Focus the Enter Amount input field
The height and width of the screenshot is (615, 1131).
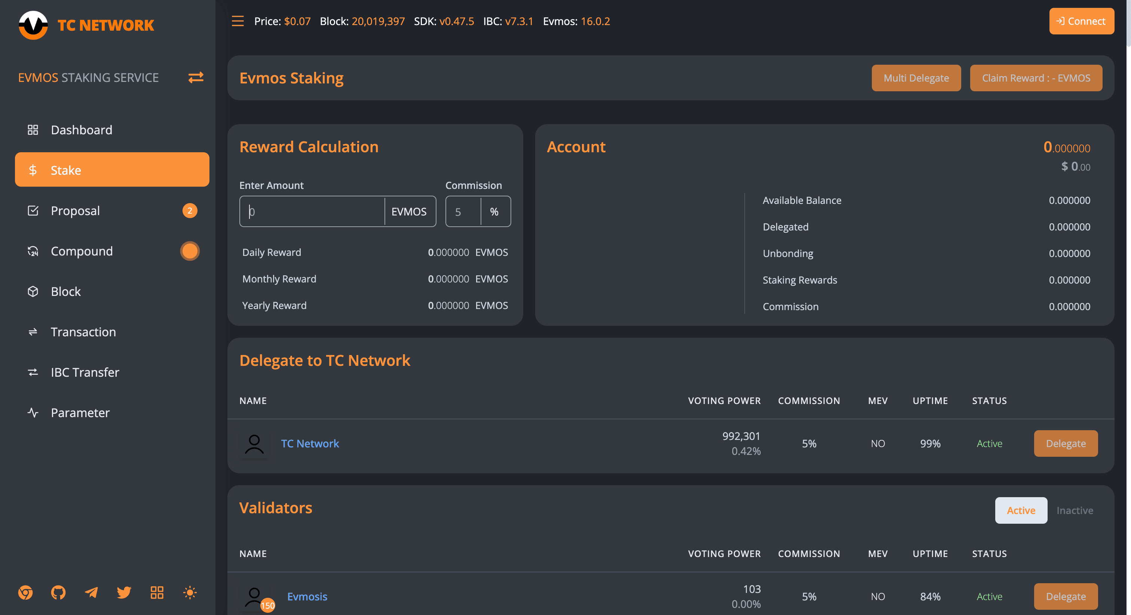pyautogui.click(x=312, y=211)
